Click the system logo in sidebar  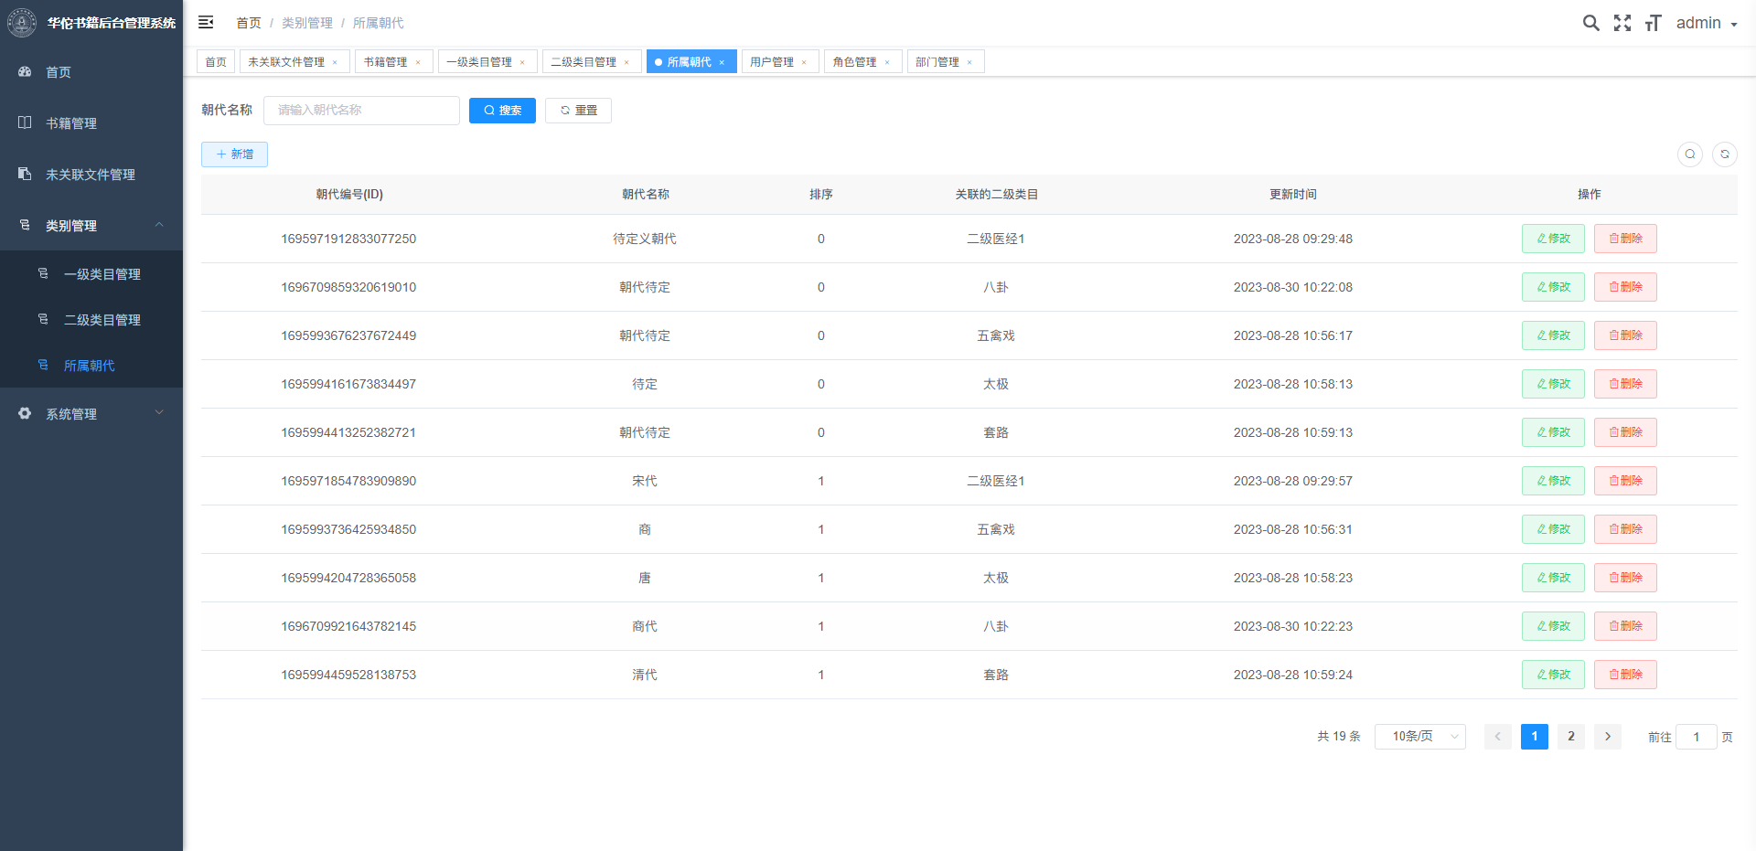click(22, 22)
